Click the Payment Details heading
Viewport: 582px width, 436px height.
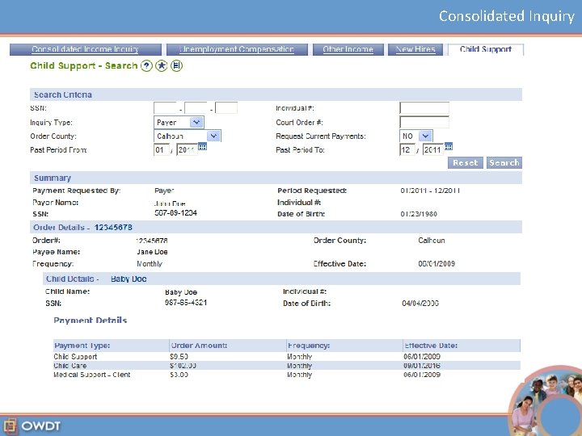[x=91, y=321]
